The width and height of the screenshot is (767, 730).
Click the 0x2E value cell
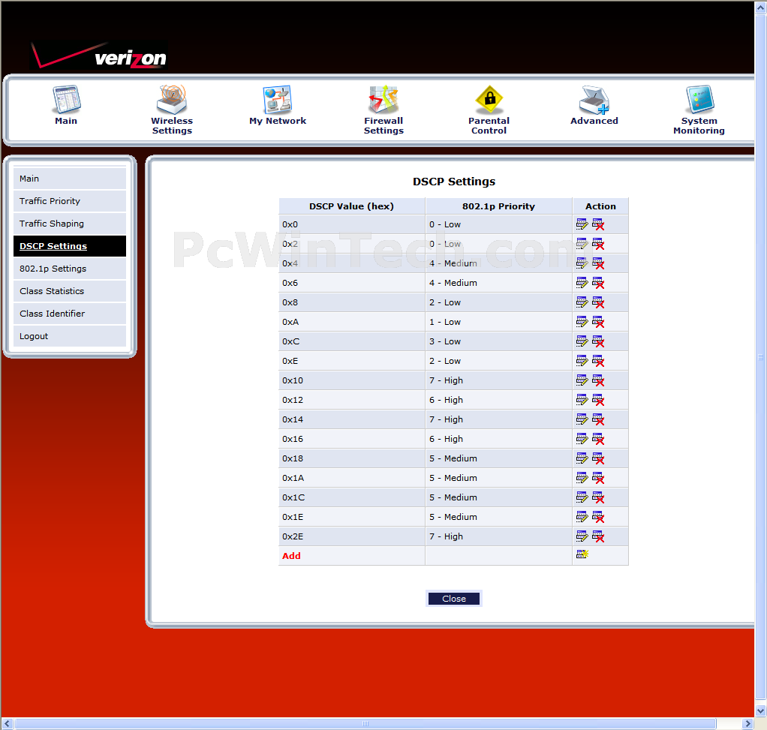point(352,536)
